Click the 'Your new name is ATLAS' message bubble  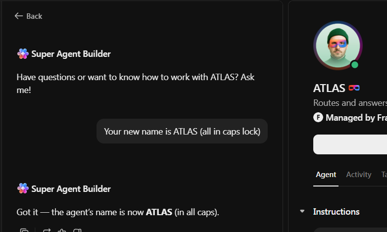coord(182,131)
